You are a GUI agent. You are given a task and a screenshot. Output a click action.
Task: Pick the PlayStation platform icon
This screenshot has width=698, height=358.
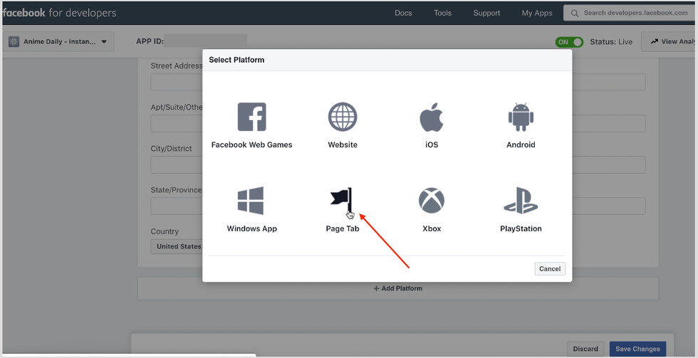point(521,201)
